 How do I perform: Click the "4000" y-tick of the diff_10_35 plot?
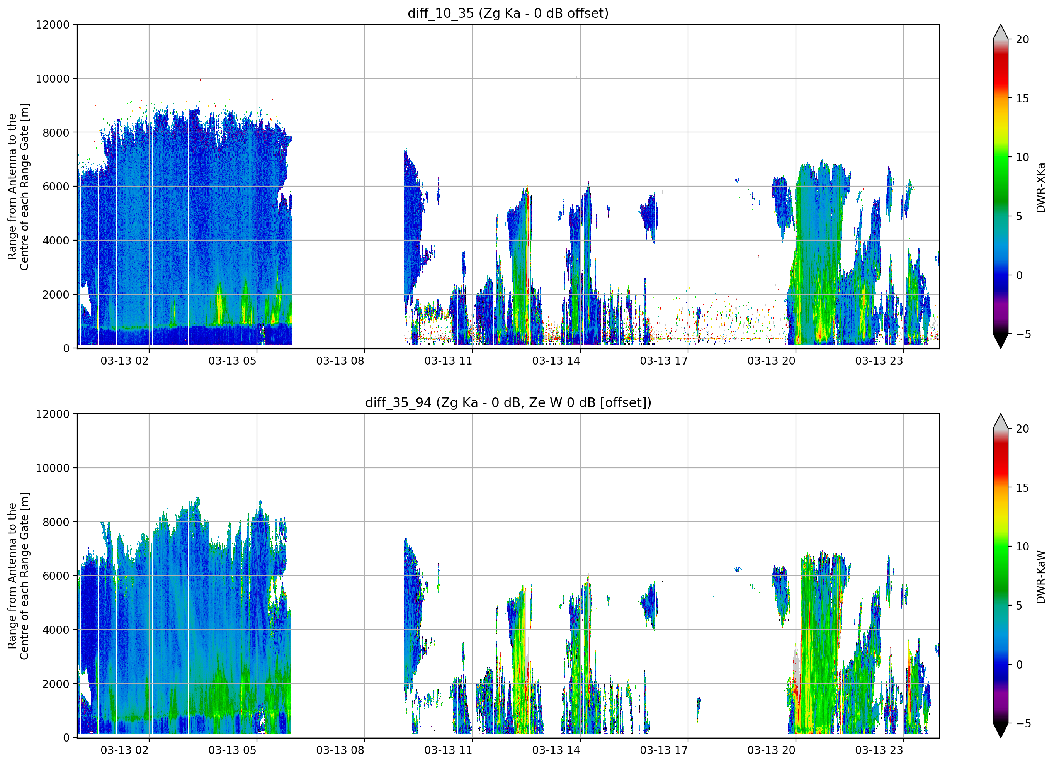56,240
